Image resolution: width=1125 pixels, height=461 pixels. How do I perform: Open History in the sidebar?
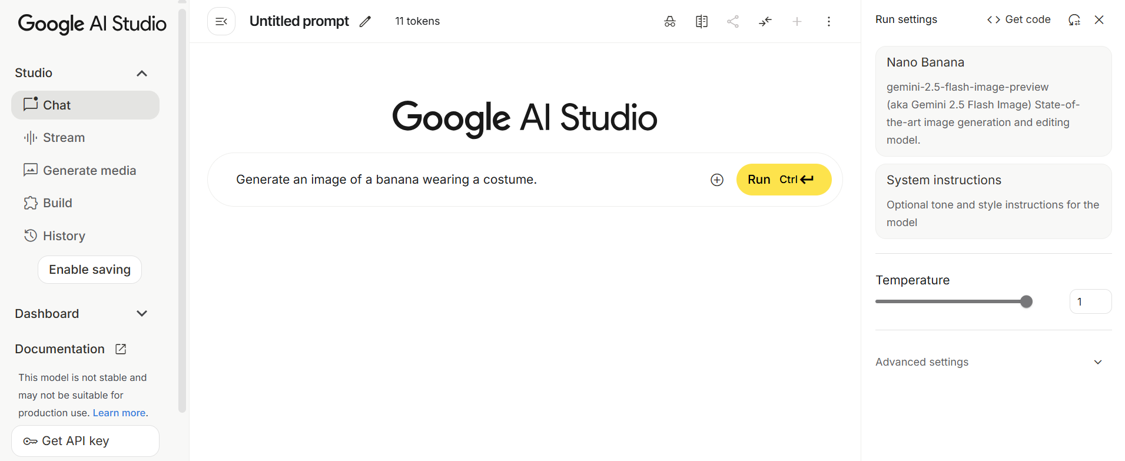point(85,236)
